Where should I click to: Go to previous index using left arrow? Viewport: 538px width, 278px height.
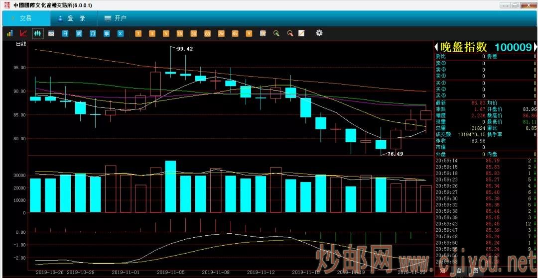tap(436, 47)
